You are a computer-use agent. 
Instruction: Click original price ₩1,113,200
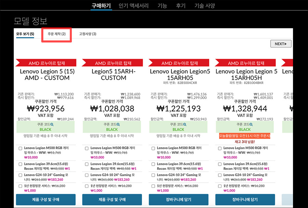coord(64,94)
